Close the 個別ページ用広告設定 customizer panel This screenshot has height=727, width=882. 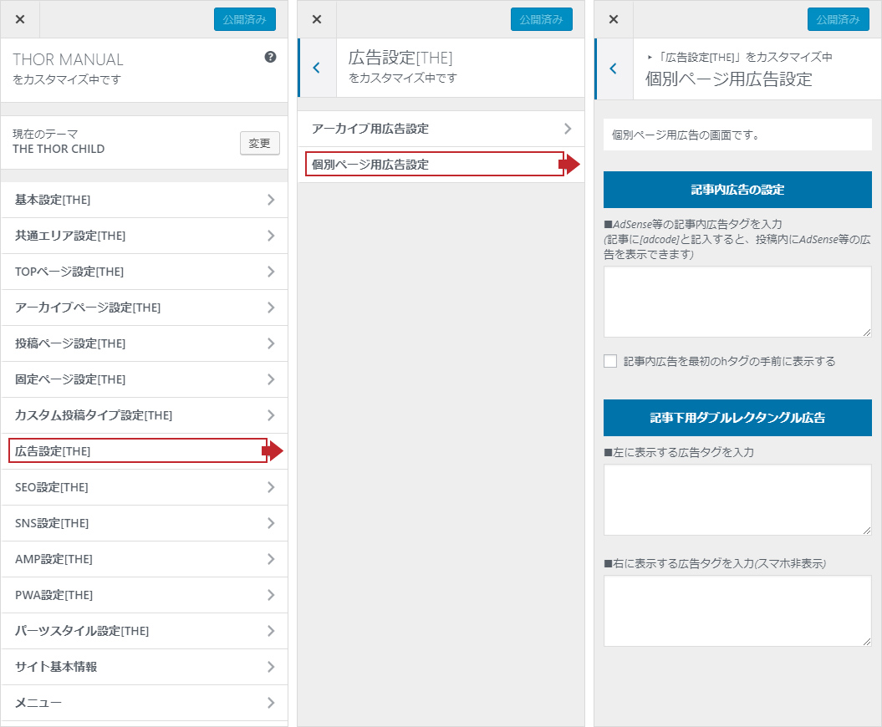pos(614,19)
